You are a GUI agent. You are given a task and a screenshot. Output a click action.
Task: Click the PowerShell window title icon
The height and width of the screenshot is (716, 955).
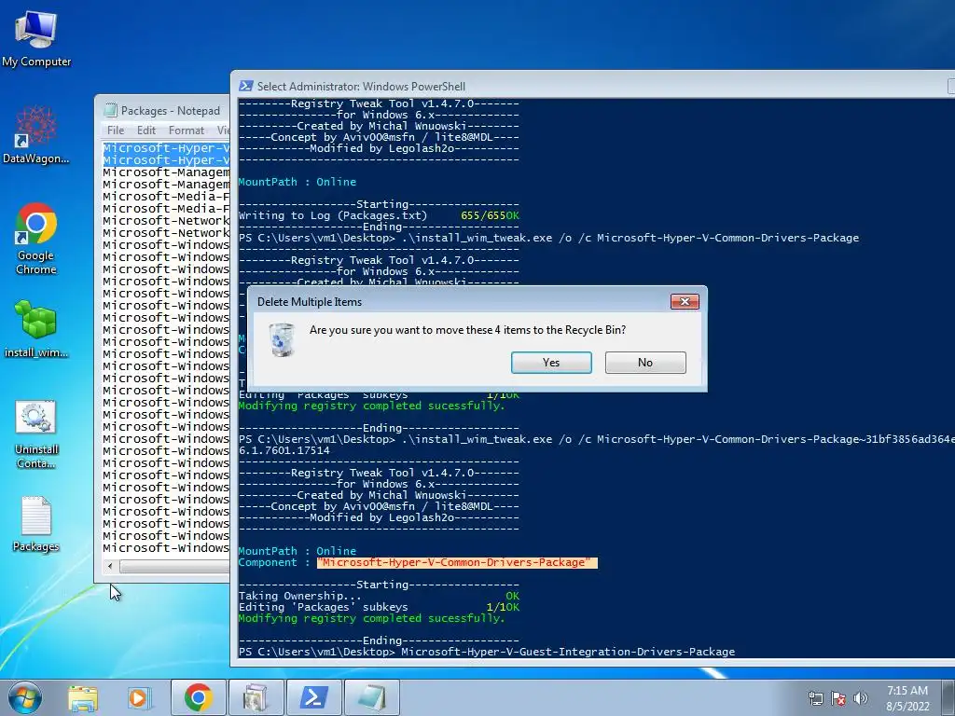pos(246,86)
